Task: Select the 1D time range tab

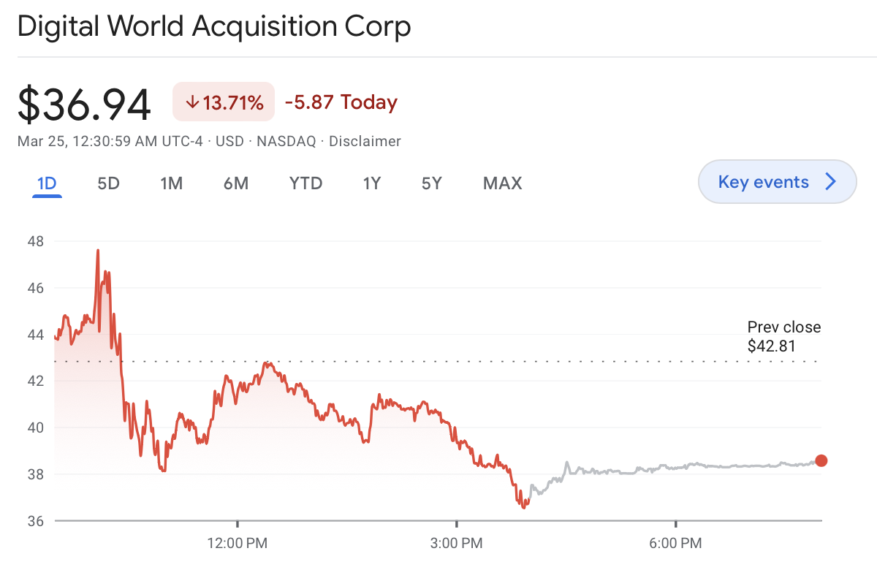Action: tap(46, 183)
